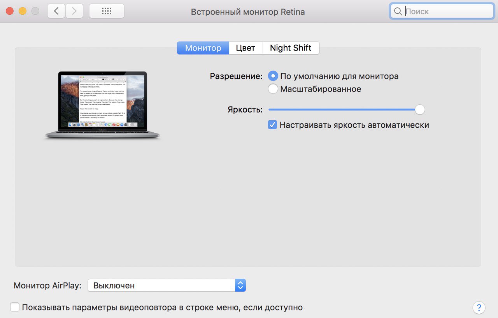Click the magnifier icon in search field
The width and height of the screenshot is (498, 318).
398,11
